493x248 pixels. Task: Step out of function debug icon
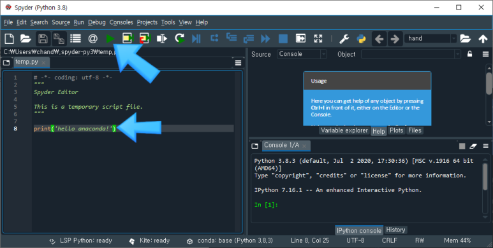point(248,39)
